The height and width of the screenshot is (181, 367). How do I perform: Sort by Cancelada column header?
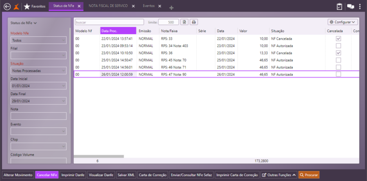(338, 31)
